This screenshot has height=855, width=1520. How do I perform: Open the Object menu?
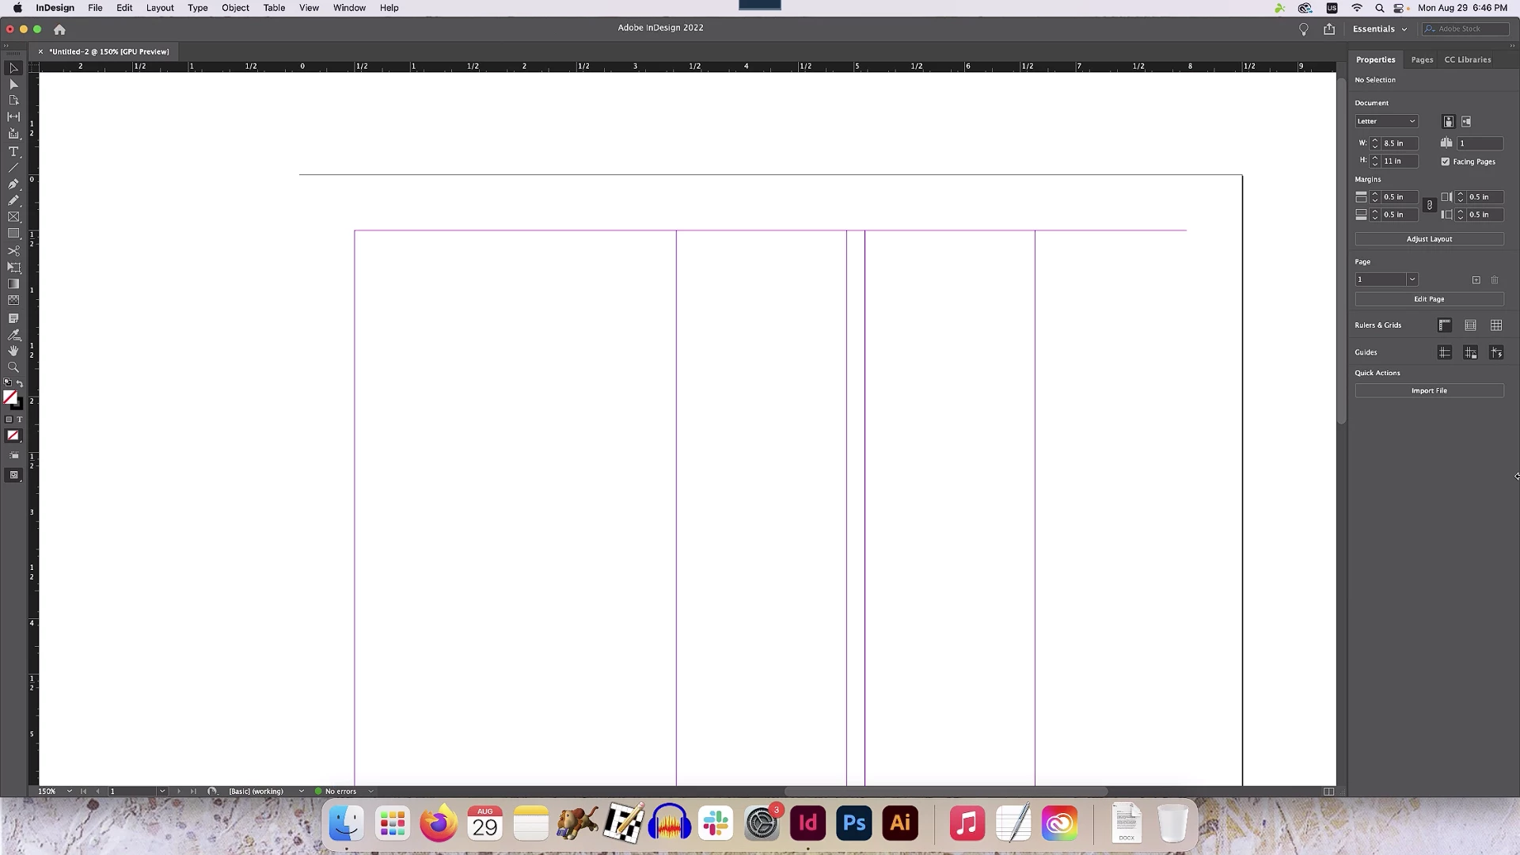coord(235,8)
